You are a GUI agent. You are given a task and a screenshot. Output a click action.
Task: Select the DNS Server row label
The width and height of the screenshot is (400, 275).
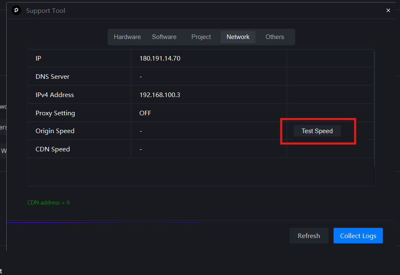[52, 77]
